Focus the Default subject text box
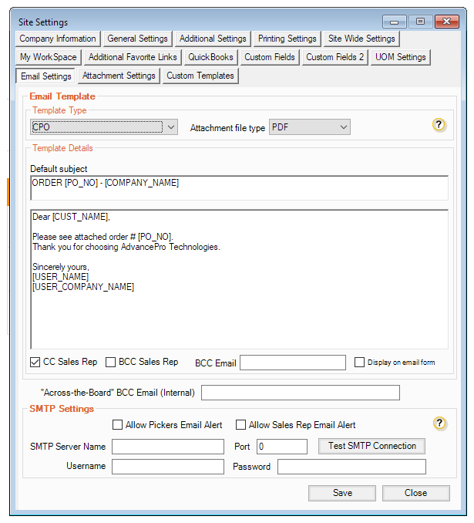Screen dimensions: 474x523 click(239, 187)
